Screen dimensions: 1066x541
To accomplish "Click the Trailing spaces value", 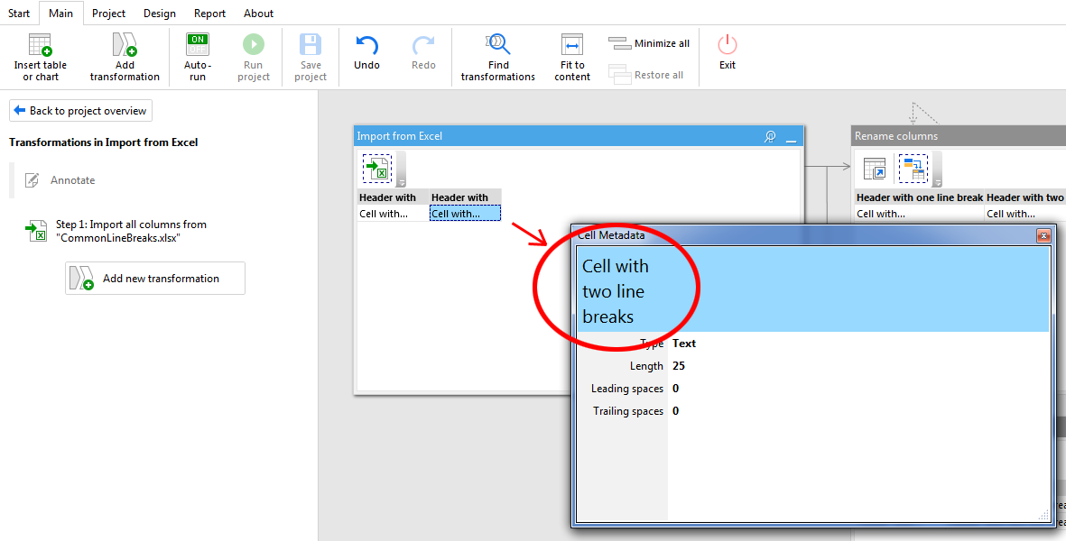I will pyautogui.click(x=676, y=410).
